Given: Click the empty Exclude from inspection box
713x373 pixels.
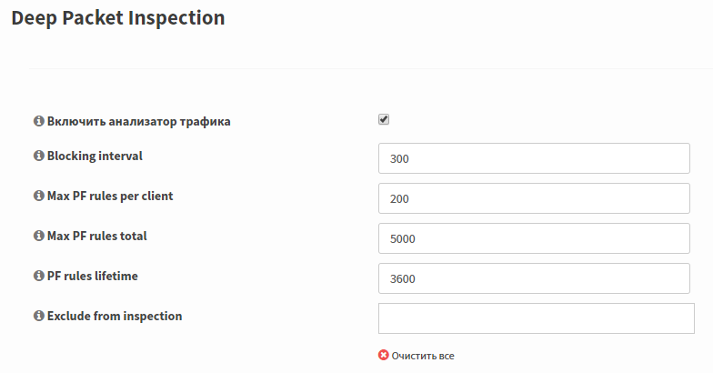Looking at the screenshot, I should [x=537, y=318].
